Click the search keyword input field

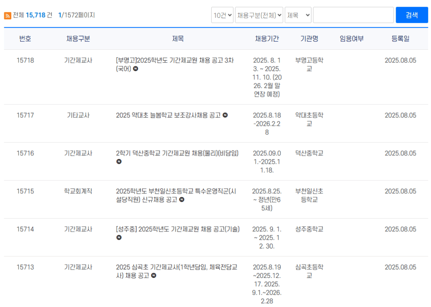coord(353,15)
